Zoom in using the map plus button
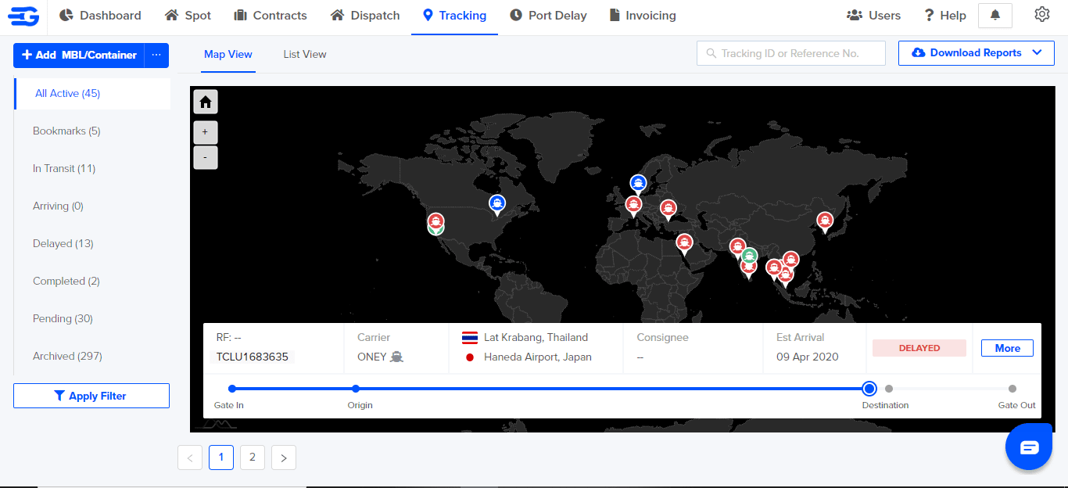1068x488 pixels. tap(206, 132)
